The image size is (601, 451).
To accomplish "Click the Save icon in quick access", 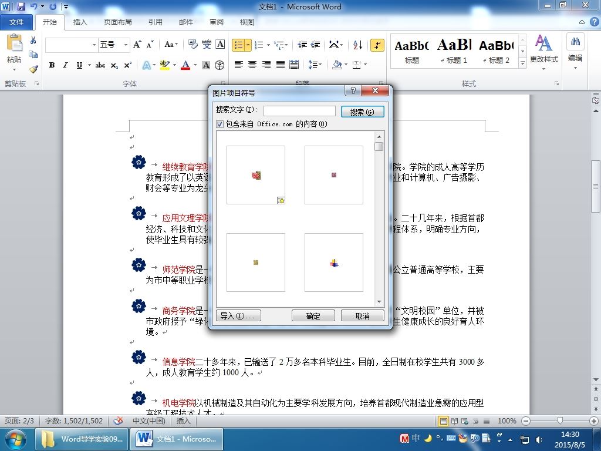I will (21, 6).
